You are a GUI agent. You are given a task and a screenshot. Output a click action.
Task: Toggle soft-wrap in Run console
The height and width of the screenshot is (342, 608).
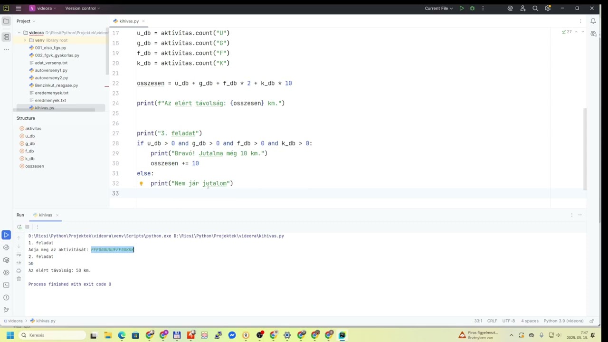tap(19, 255)
